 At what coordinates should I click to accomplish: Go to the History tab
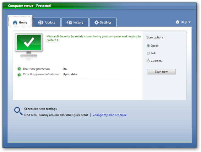(75, 22)
